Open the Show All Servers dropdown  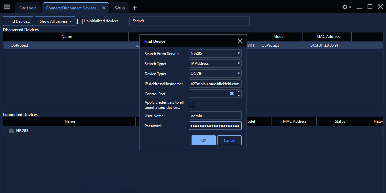pos(55,21)
